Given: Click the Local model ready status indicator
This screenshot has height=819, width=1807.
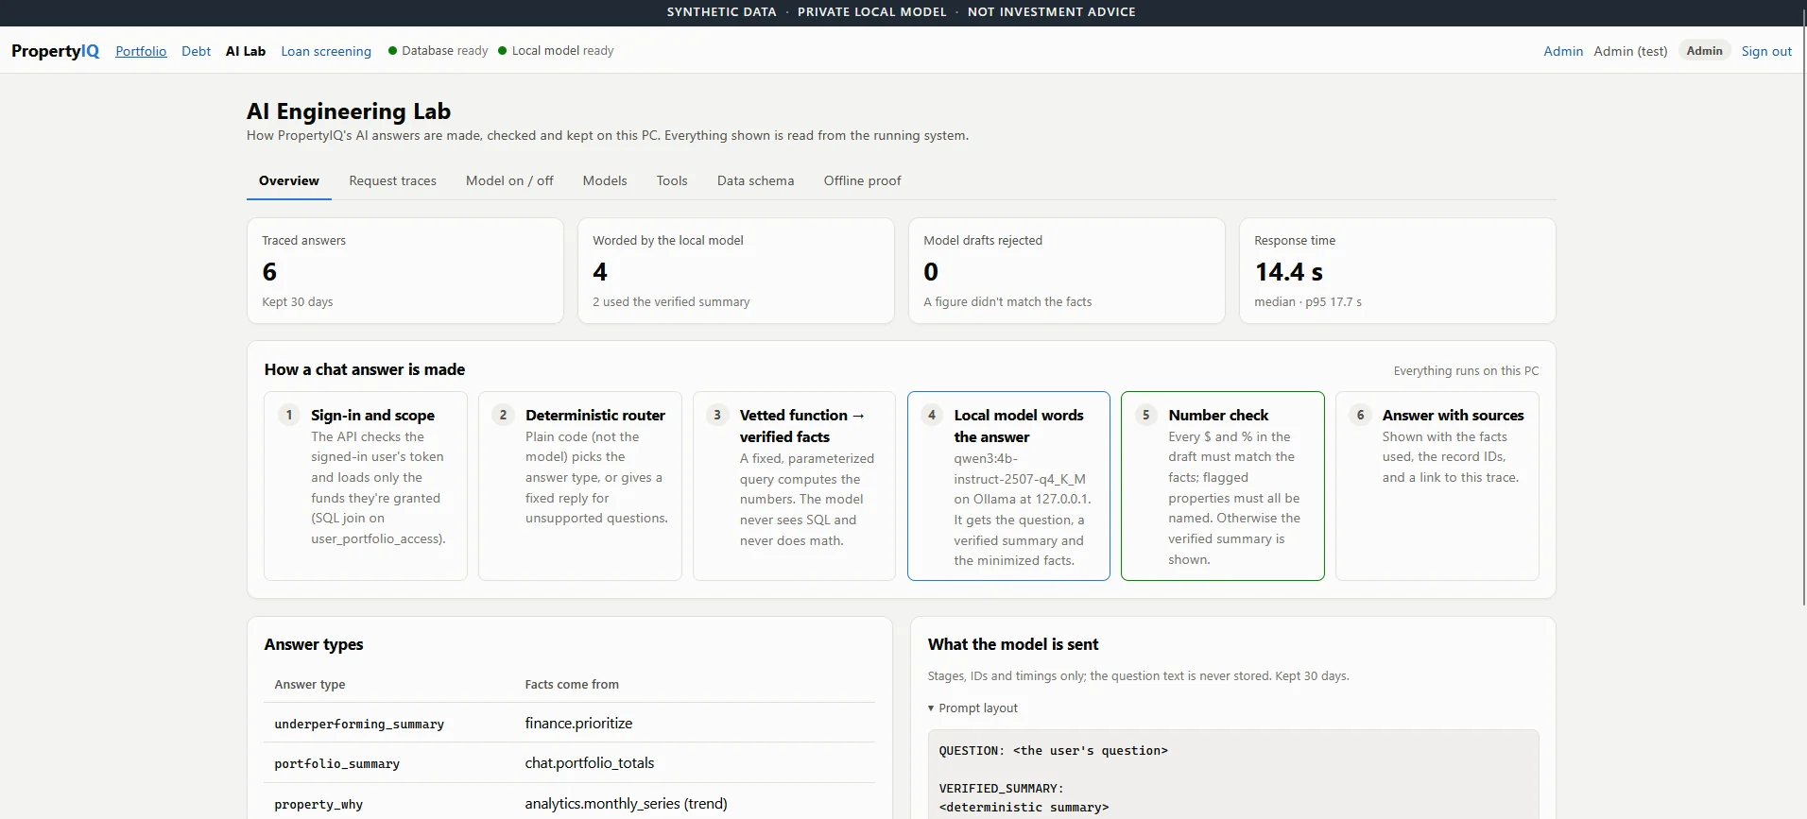Looking at the screenshot, I should pyautogui.click(x=556, y=51).
